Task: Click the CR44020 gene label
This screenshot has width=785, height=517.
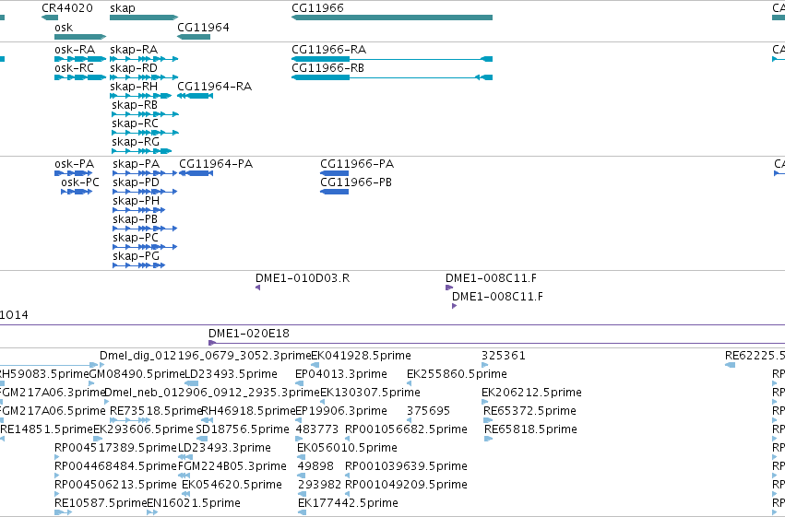Action: coord(67,8)
